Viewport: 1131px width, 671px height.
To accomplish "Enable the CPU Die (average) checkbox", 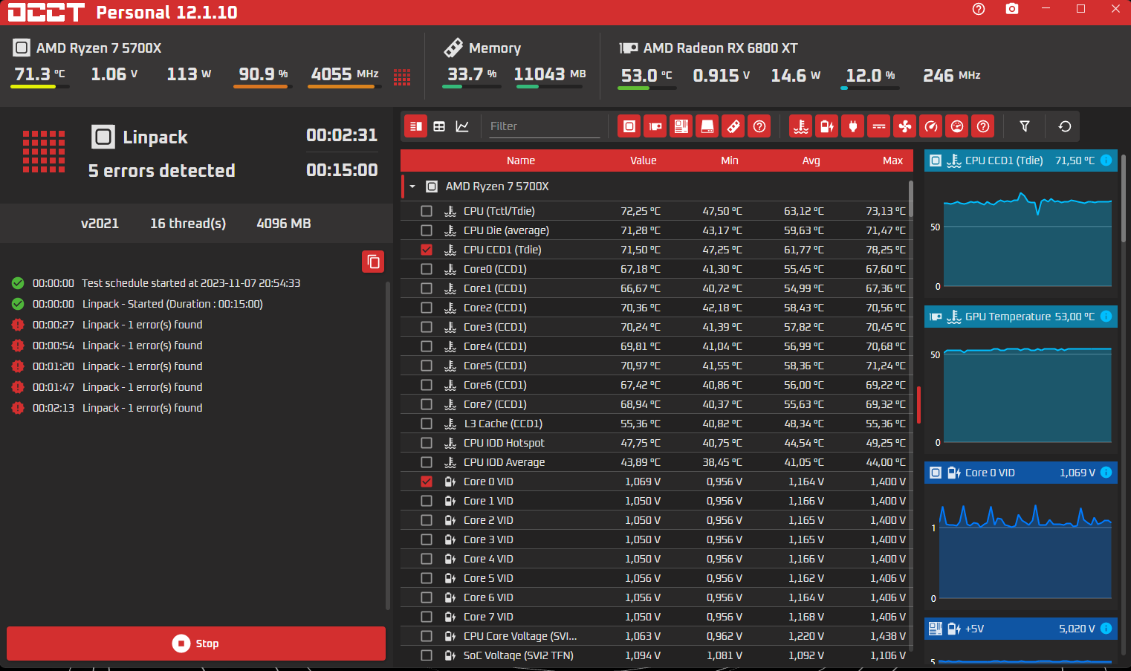I will [427, 230].
